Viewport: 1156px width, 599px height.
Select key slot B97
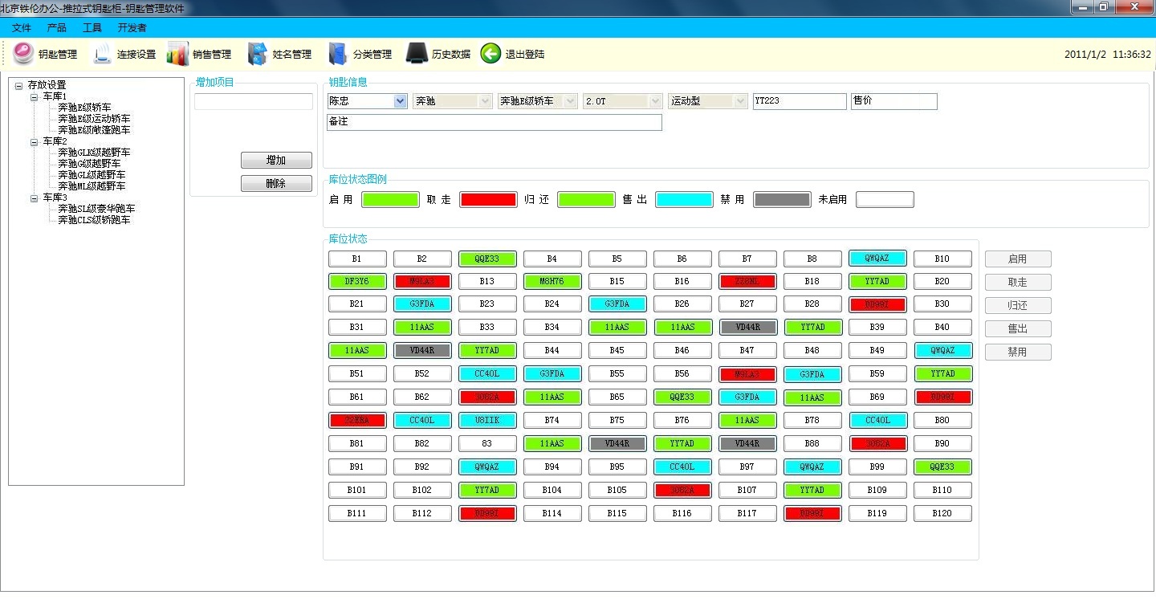pos(747,467)
